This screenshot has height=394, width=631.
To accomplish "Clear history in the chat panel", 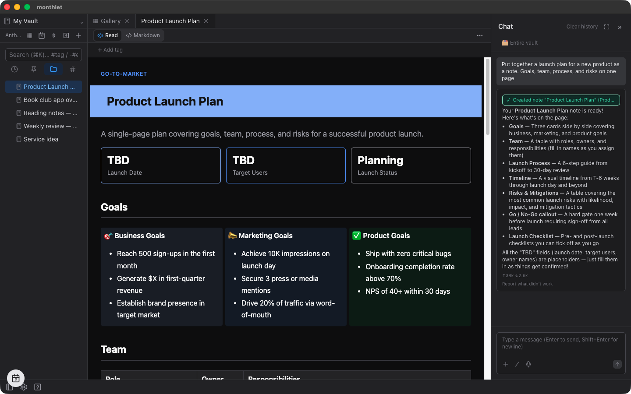I will 582,27.
